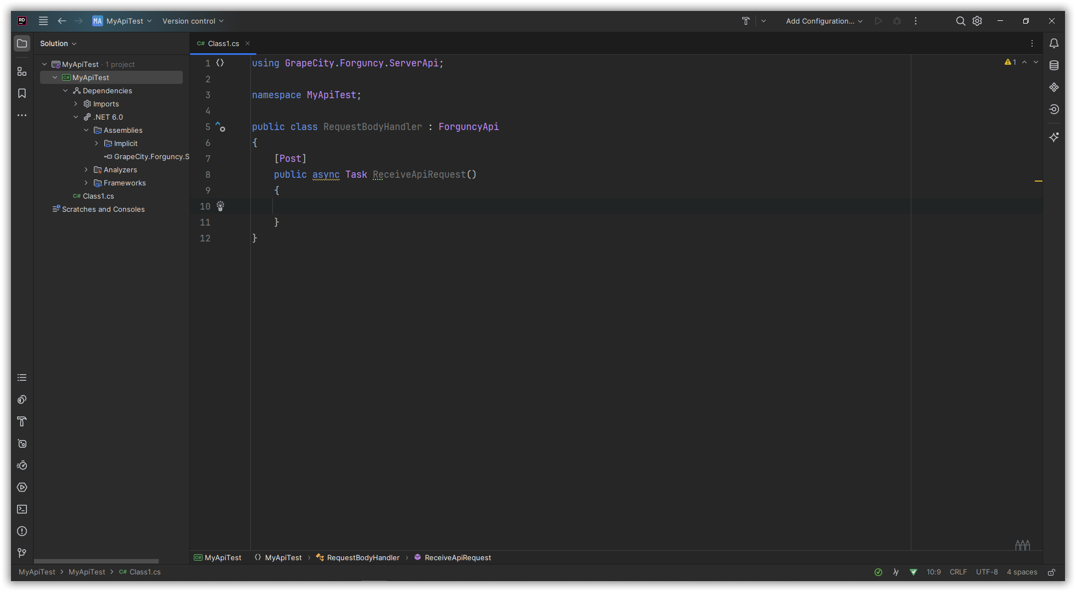Toggle the Explorer tool window folder button

click(x=22, y=43)
